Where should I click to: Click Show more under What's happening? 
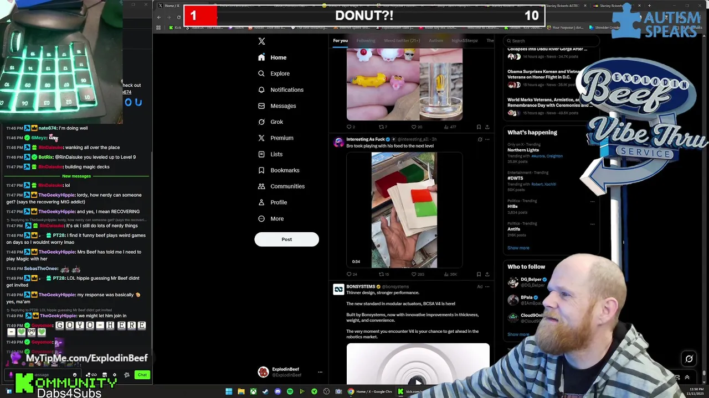[518, 248]
